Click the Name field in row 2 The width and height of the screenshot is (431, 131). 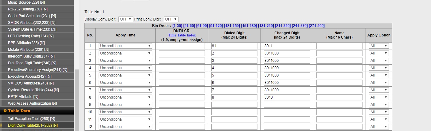(339, 53)
